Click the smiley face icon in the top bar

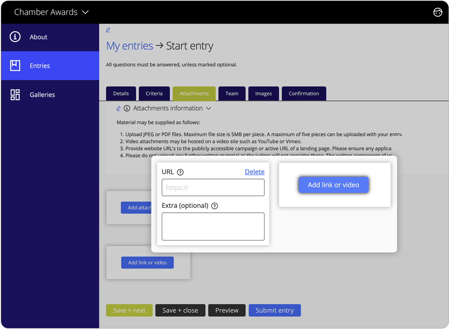438,12
